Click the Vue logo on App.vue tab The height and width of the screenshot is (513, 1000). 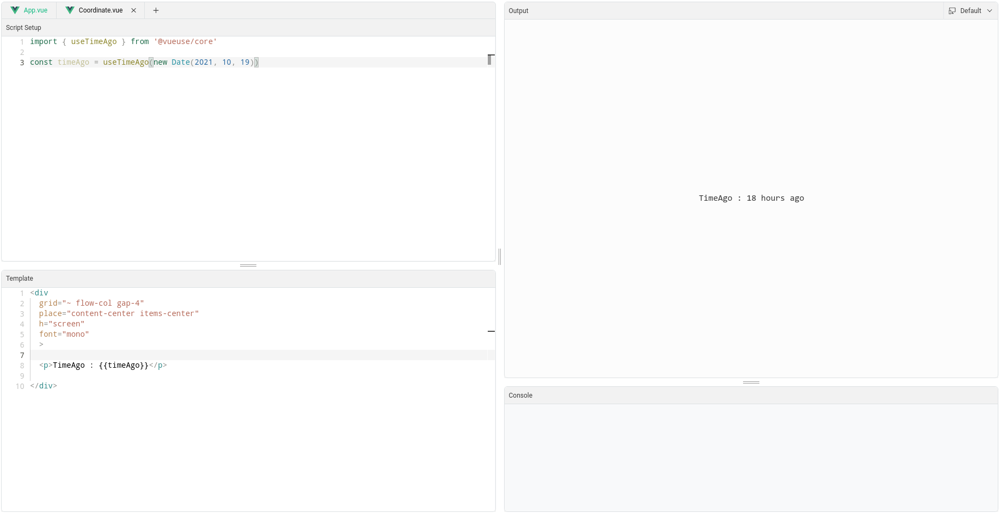(x=15, y=10)
